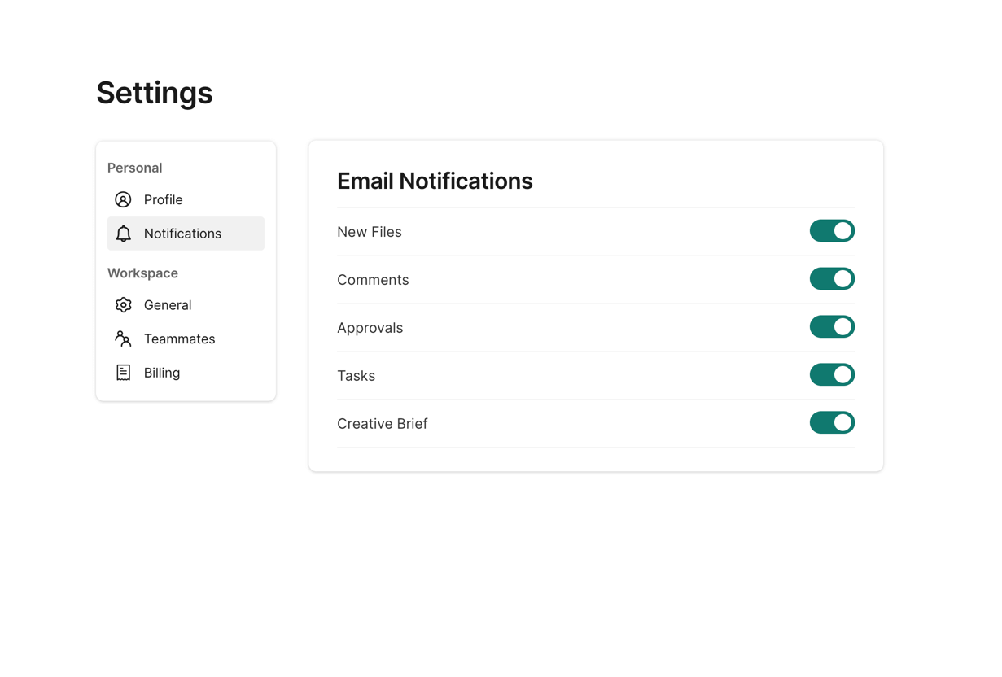Navigate to Billing settings
Screen dimensions: 1002x677
tap(162, 373)
